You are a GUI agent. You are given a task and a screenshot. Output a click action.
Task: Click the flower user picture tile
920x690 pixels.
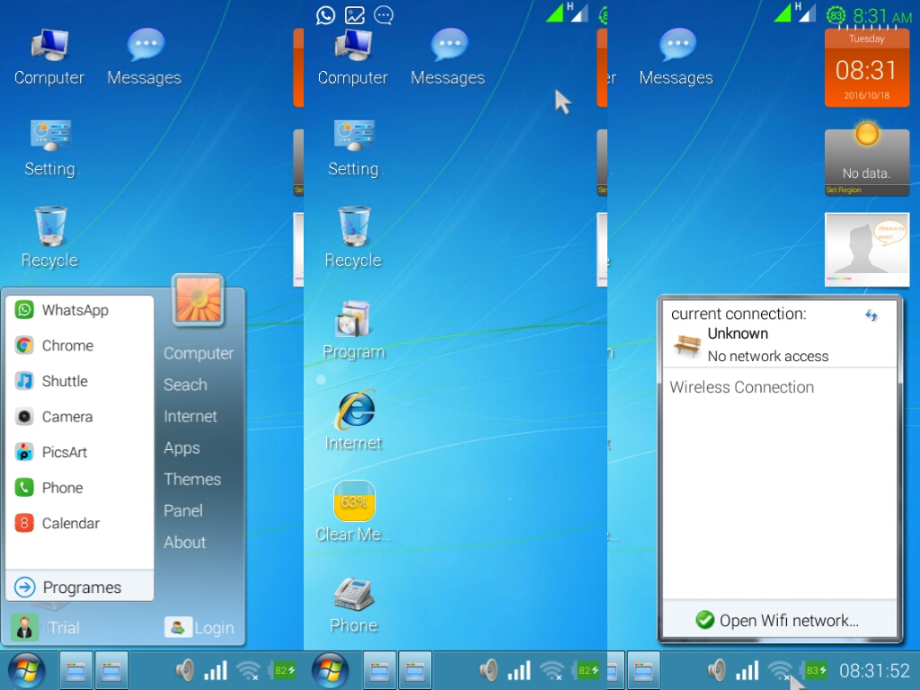pos(199,300)
